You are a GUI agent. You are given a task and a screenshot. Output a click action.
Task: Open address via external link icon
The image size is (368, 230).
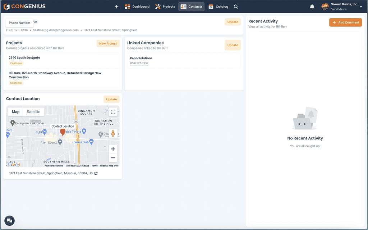pyautogui.click(x=95, y=173)
